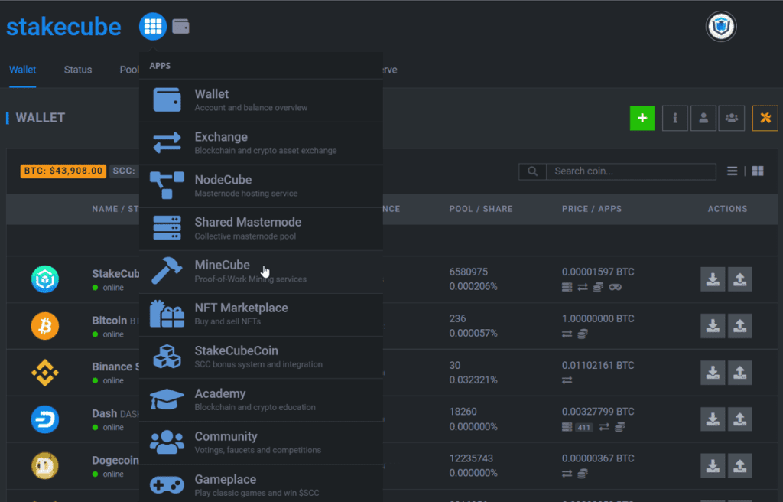Withdraw Binance coin

[x=739, y=373]
